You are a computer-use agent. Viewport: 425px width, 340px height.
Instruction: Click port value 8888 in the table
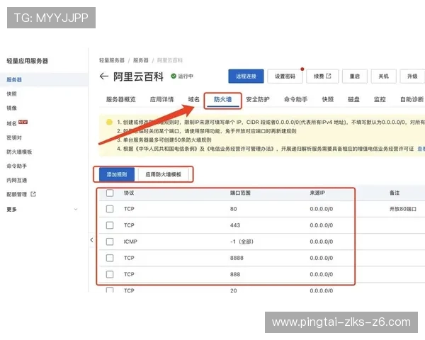tap(237, 258)
